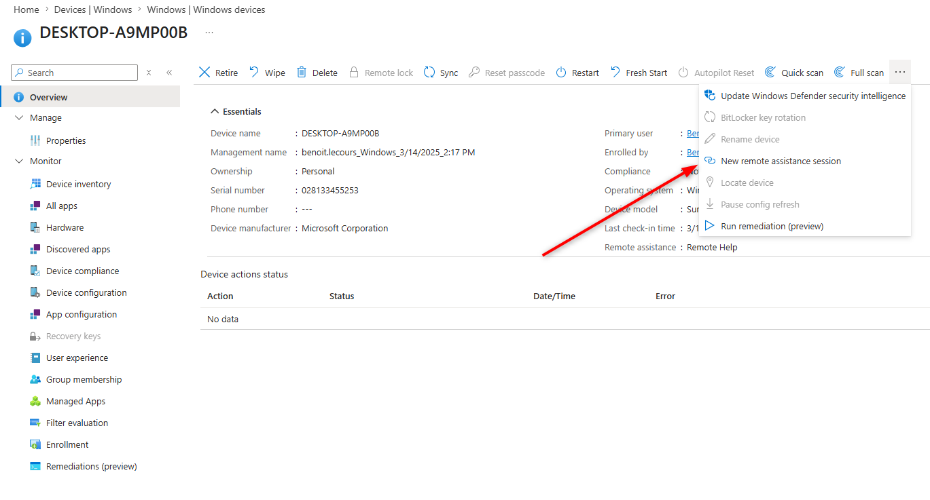Click the Wipe action icon

(254, 72)
